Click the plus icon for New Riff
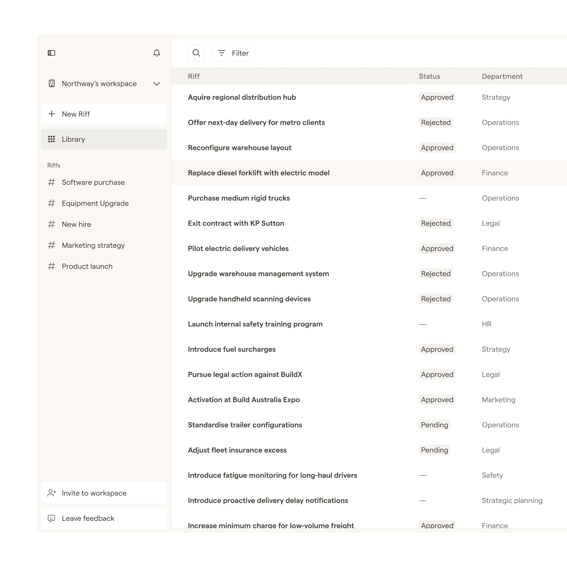This screenshot has height=567, width=567. [x=51, y=114]
